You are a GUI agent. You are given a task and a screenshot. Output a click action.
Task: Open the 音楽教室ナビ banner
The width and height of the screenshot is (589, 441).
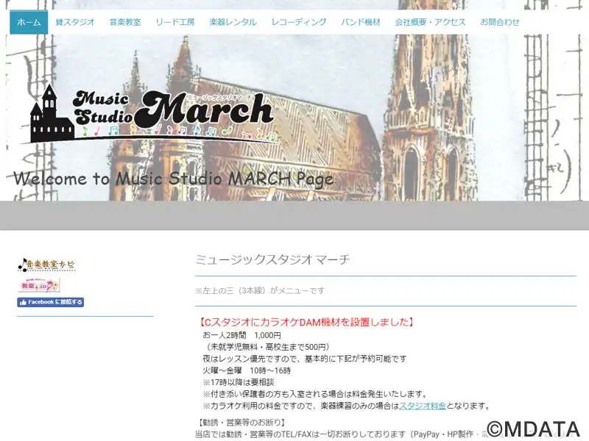point(46,265)
